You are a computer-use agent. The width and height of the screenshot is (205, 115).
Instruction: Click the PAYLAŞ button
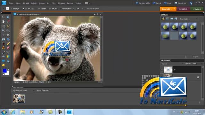click(x=197, y=9)
